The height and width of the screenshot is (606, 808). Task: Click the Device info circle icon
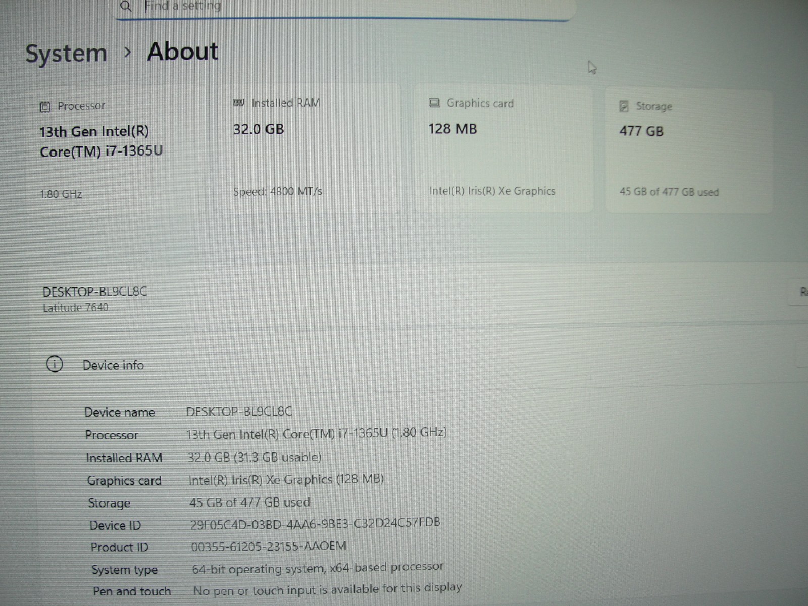[x=55, y=364]
